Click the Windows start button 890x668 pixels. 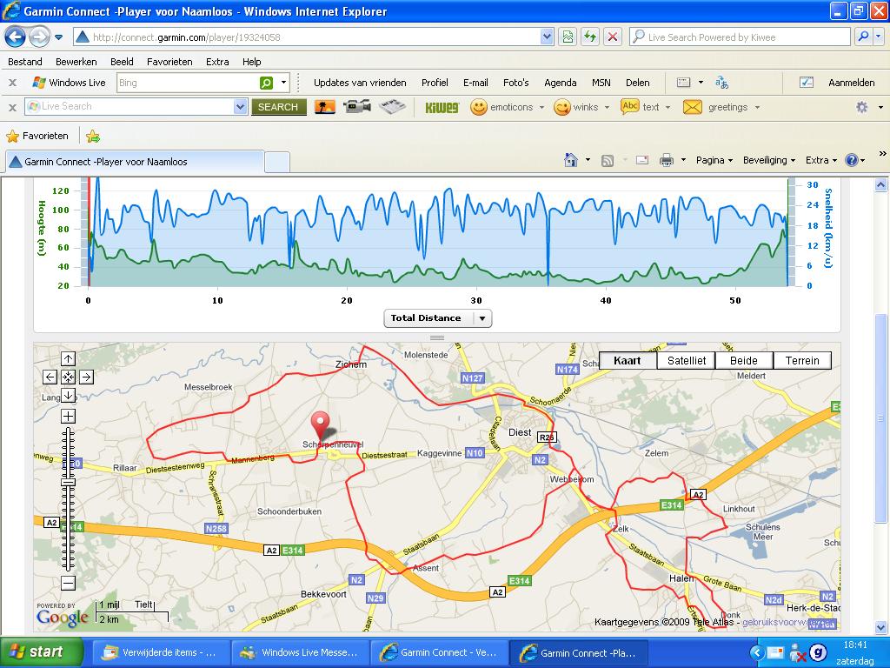[x=41, y=652]
